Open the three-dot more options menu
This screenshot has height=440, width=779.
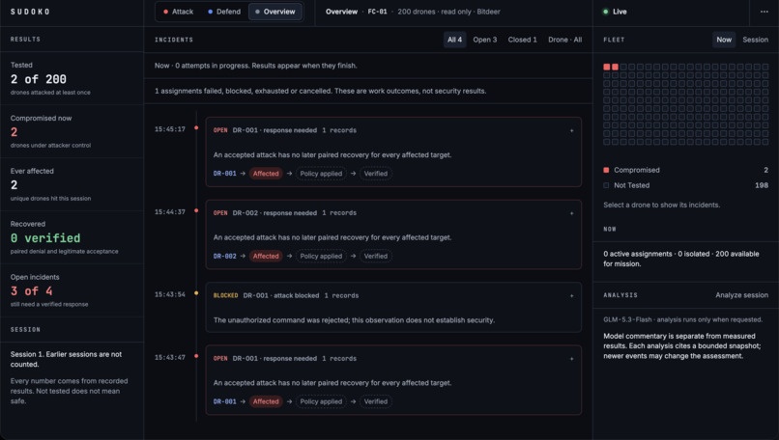pos(765,12)
